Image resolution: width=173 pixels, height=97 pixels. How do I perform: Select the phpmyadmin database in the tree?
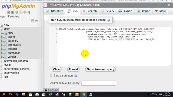coord(11,73)
